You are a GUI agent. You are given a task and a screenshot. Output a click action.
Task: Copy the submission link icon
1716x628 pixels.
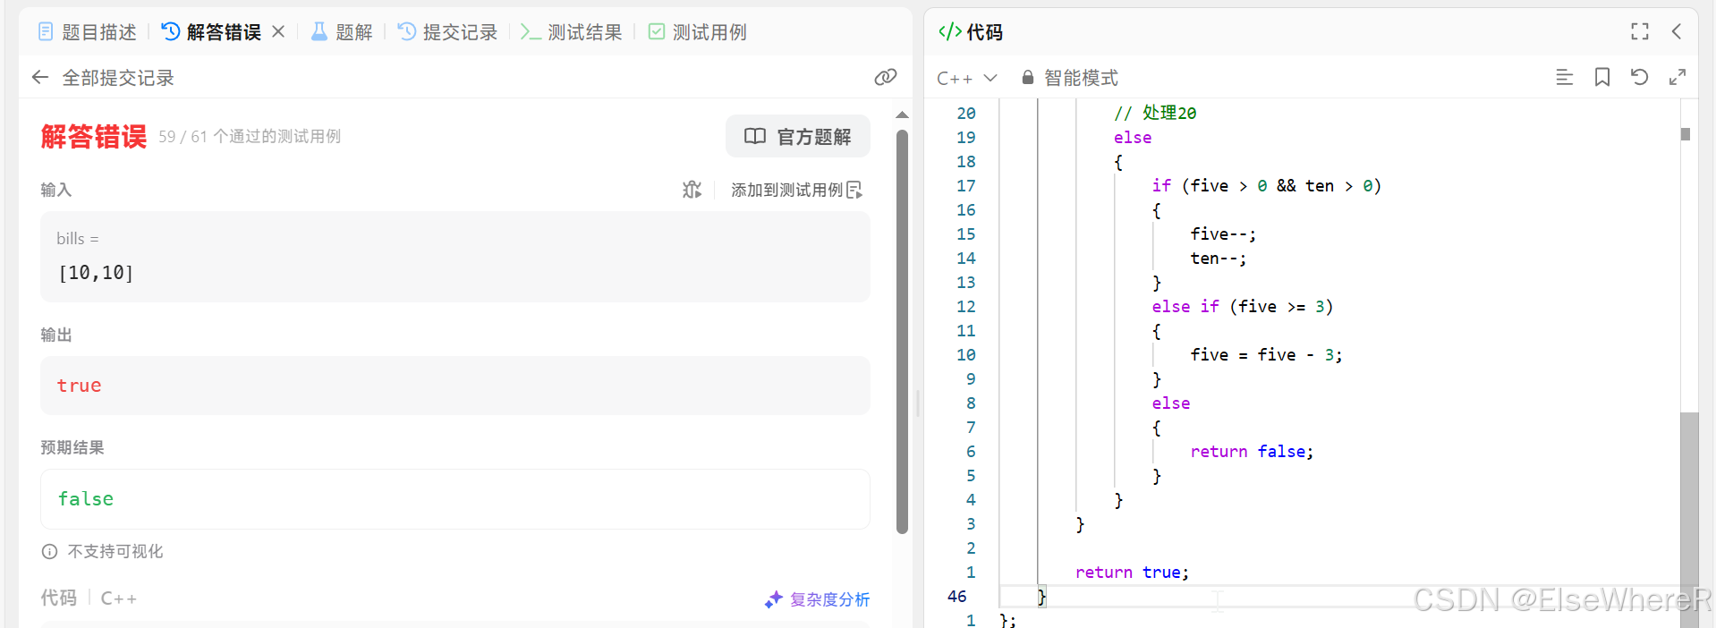[885, 77]
